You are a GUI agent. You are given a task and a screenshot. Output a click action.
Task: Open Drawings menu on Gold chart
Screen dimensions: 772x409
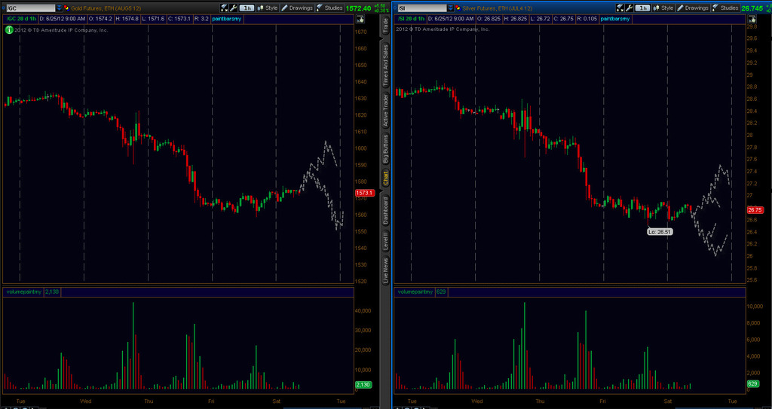pyautogui.click(x=297, y=8)
